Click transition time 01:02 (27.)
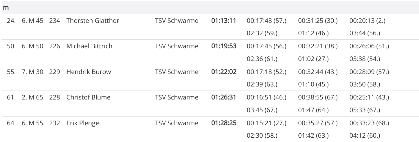Screen dimensions: 419x142 click(313, 59)
